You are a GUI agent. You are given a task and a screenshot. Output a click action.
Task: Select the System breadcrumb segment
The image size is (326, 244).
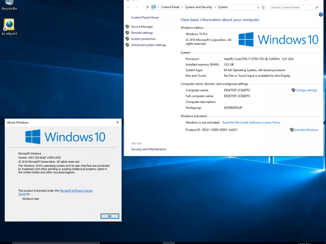(x=222, y=7)
